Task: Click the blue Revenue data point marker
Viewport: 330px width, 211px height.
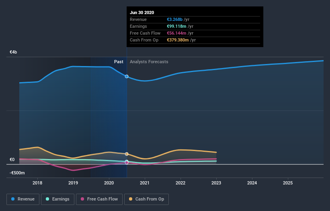Action: (x=127, y=77)
